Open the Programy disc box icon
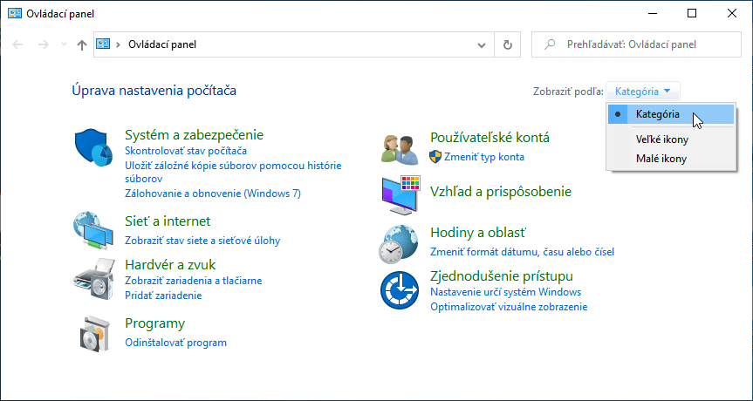Viewport: 753px width, 401px height. 93,332
